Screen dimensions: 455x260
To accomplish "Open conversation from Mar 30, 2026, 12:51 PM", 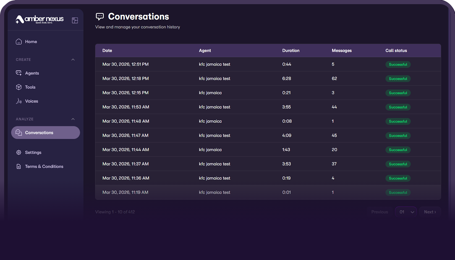I will pyautogui.click(x=268, y=64).
